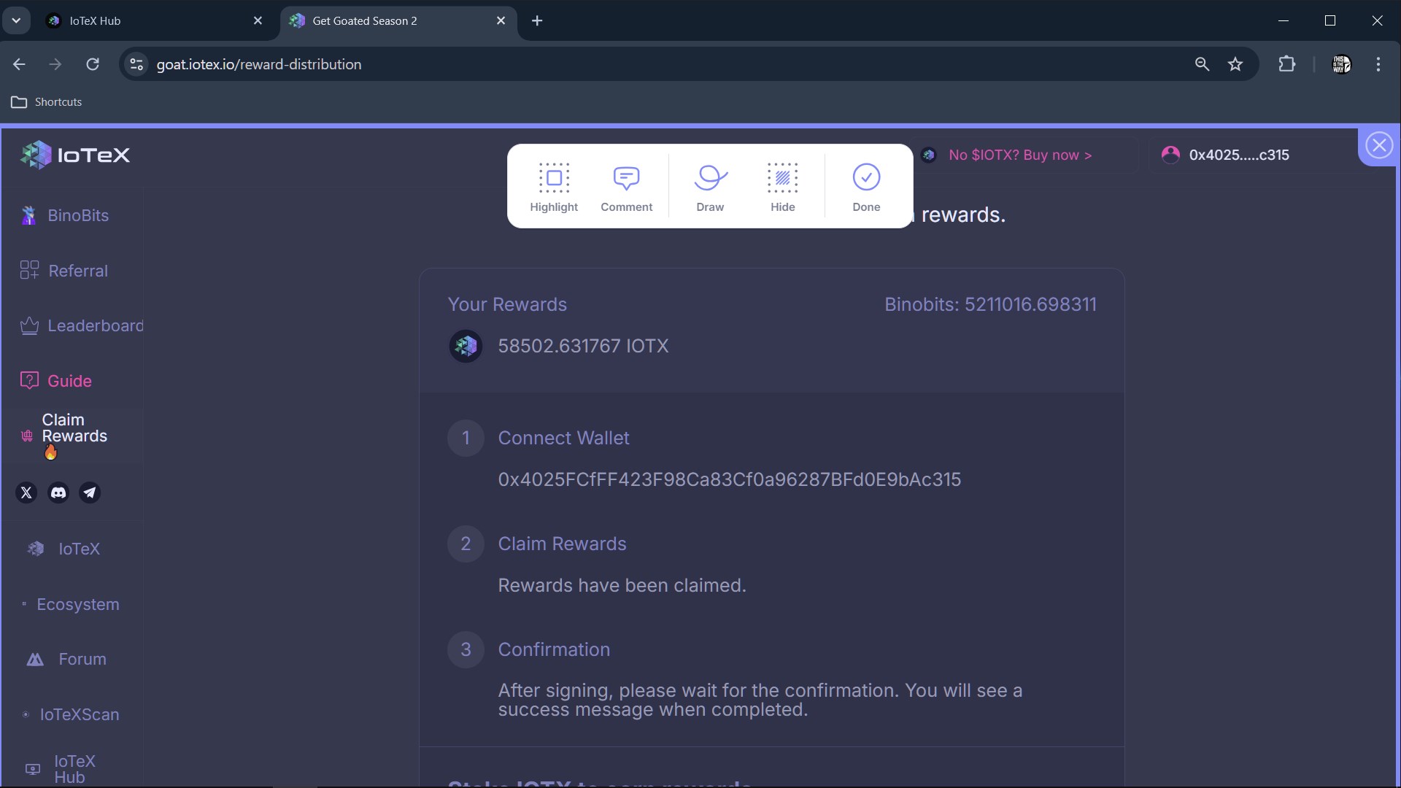
Task: Select the Binobits: 5211016.698311 text
Action: click(x=990, y=304)
